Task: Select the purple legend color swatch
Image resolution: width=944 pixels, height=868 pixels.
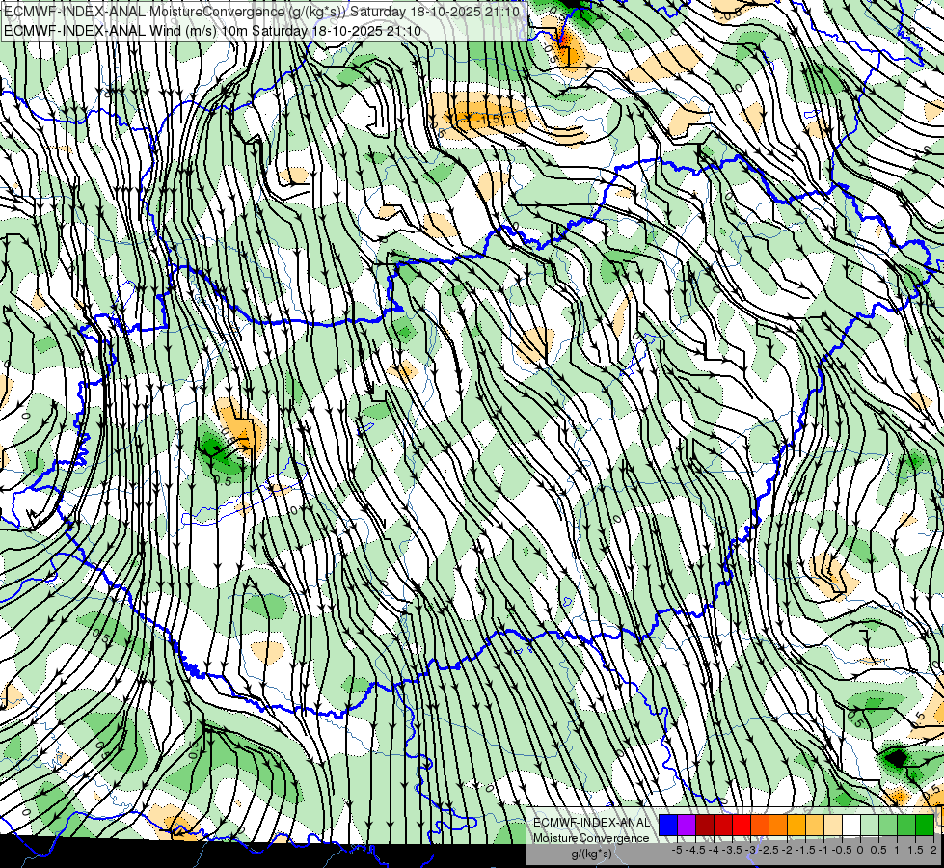Action: pos(687,825)
